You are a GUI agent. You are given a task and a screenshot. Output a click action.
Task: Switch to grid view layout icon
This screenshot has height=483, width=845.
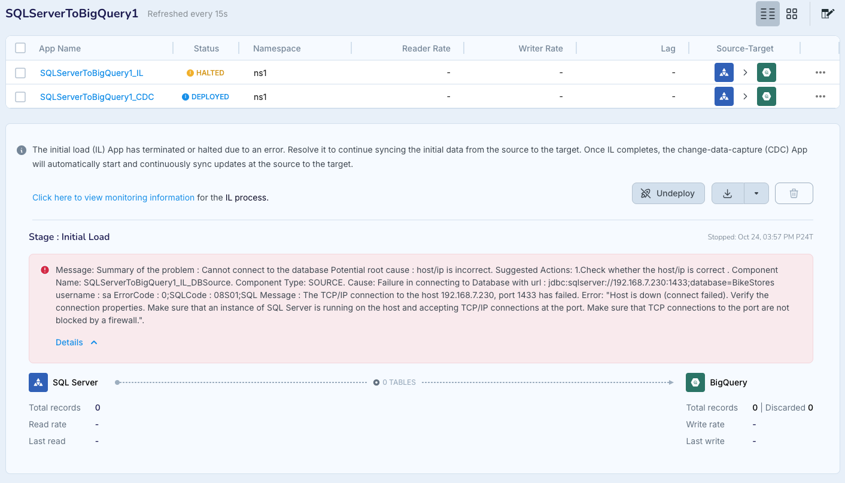pyautogui.click(x=792, y=14)
